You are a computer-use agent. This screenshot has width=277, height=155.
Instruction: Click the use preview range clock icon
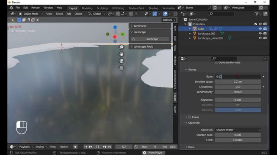[x=136, y=147]
